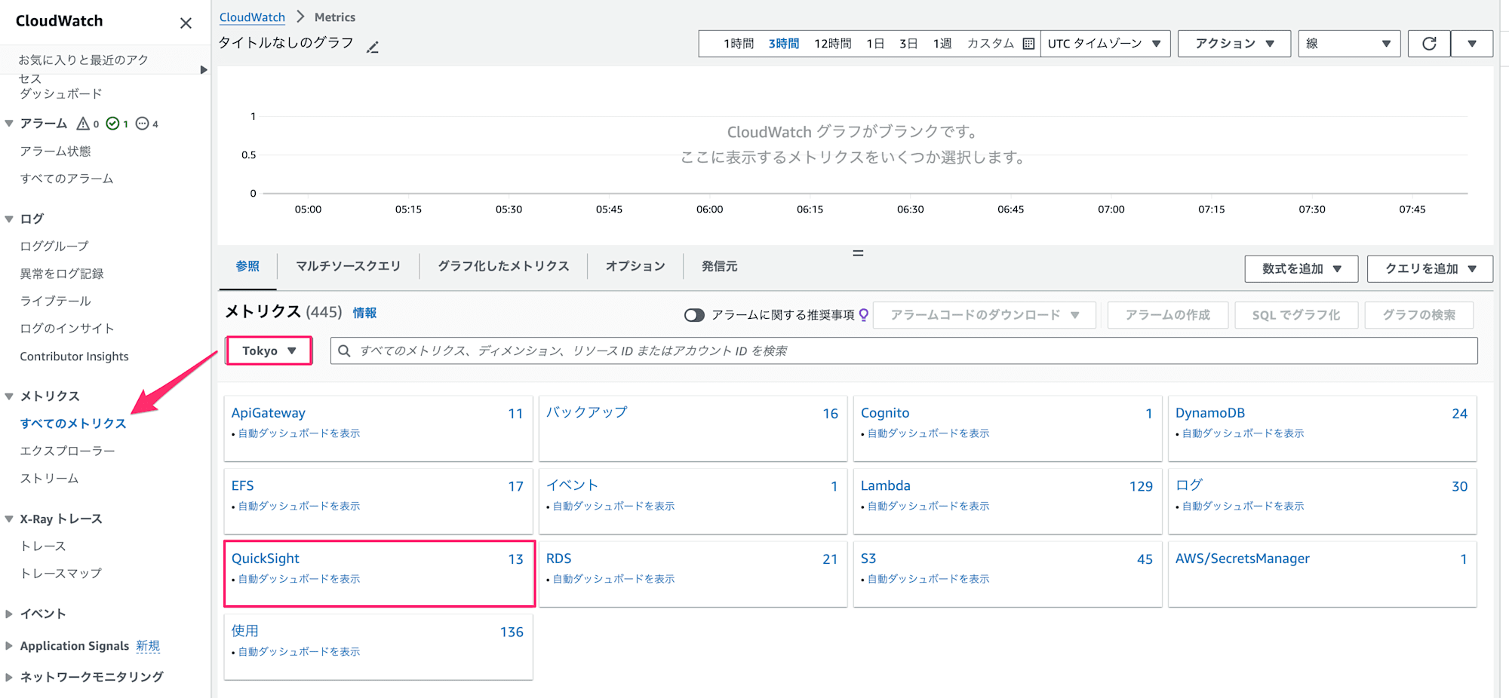Expand the イベント sidebar section
This screenshot has width=1509, height=698.
[x=9, y=614]
